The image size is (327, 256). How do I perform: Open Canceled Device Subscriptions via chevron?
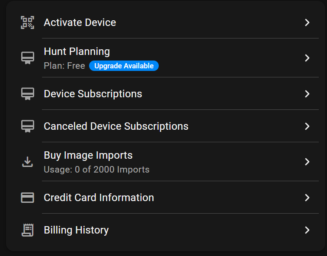[307, 126]
